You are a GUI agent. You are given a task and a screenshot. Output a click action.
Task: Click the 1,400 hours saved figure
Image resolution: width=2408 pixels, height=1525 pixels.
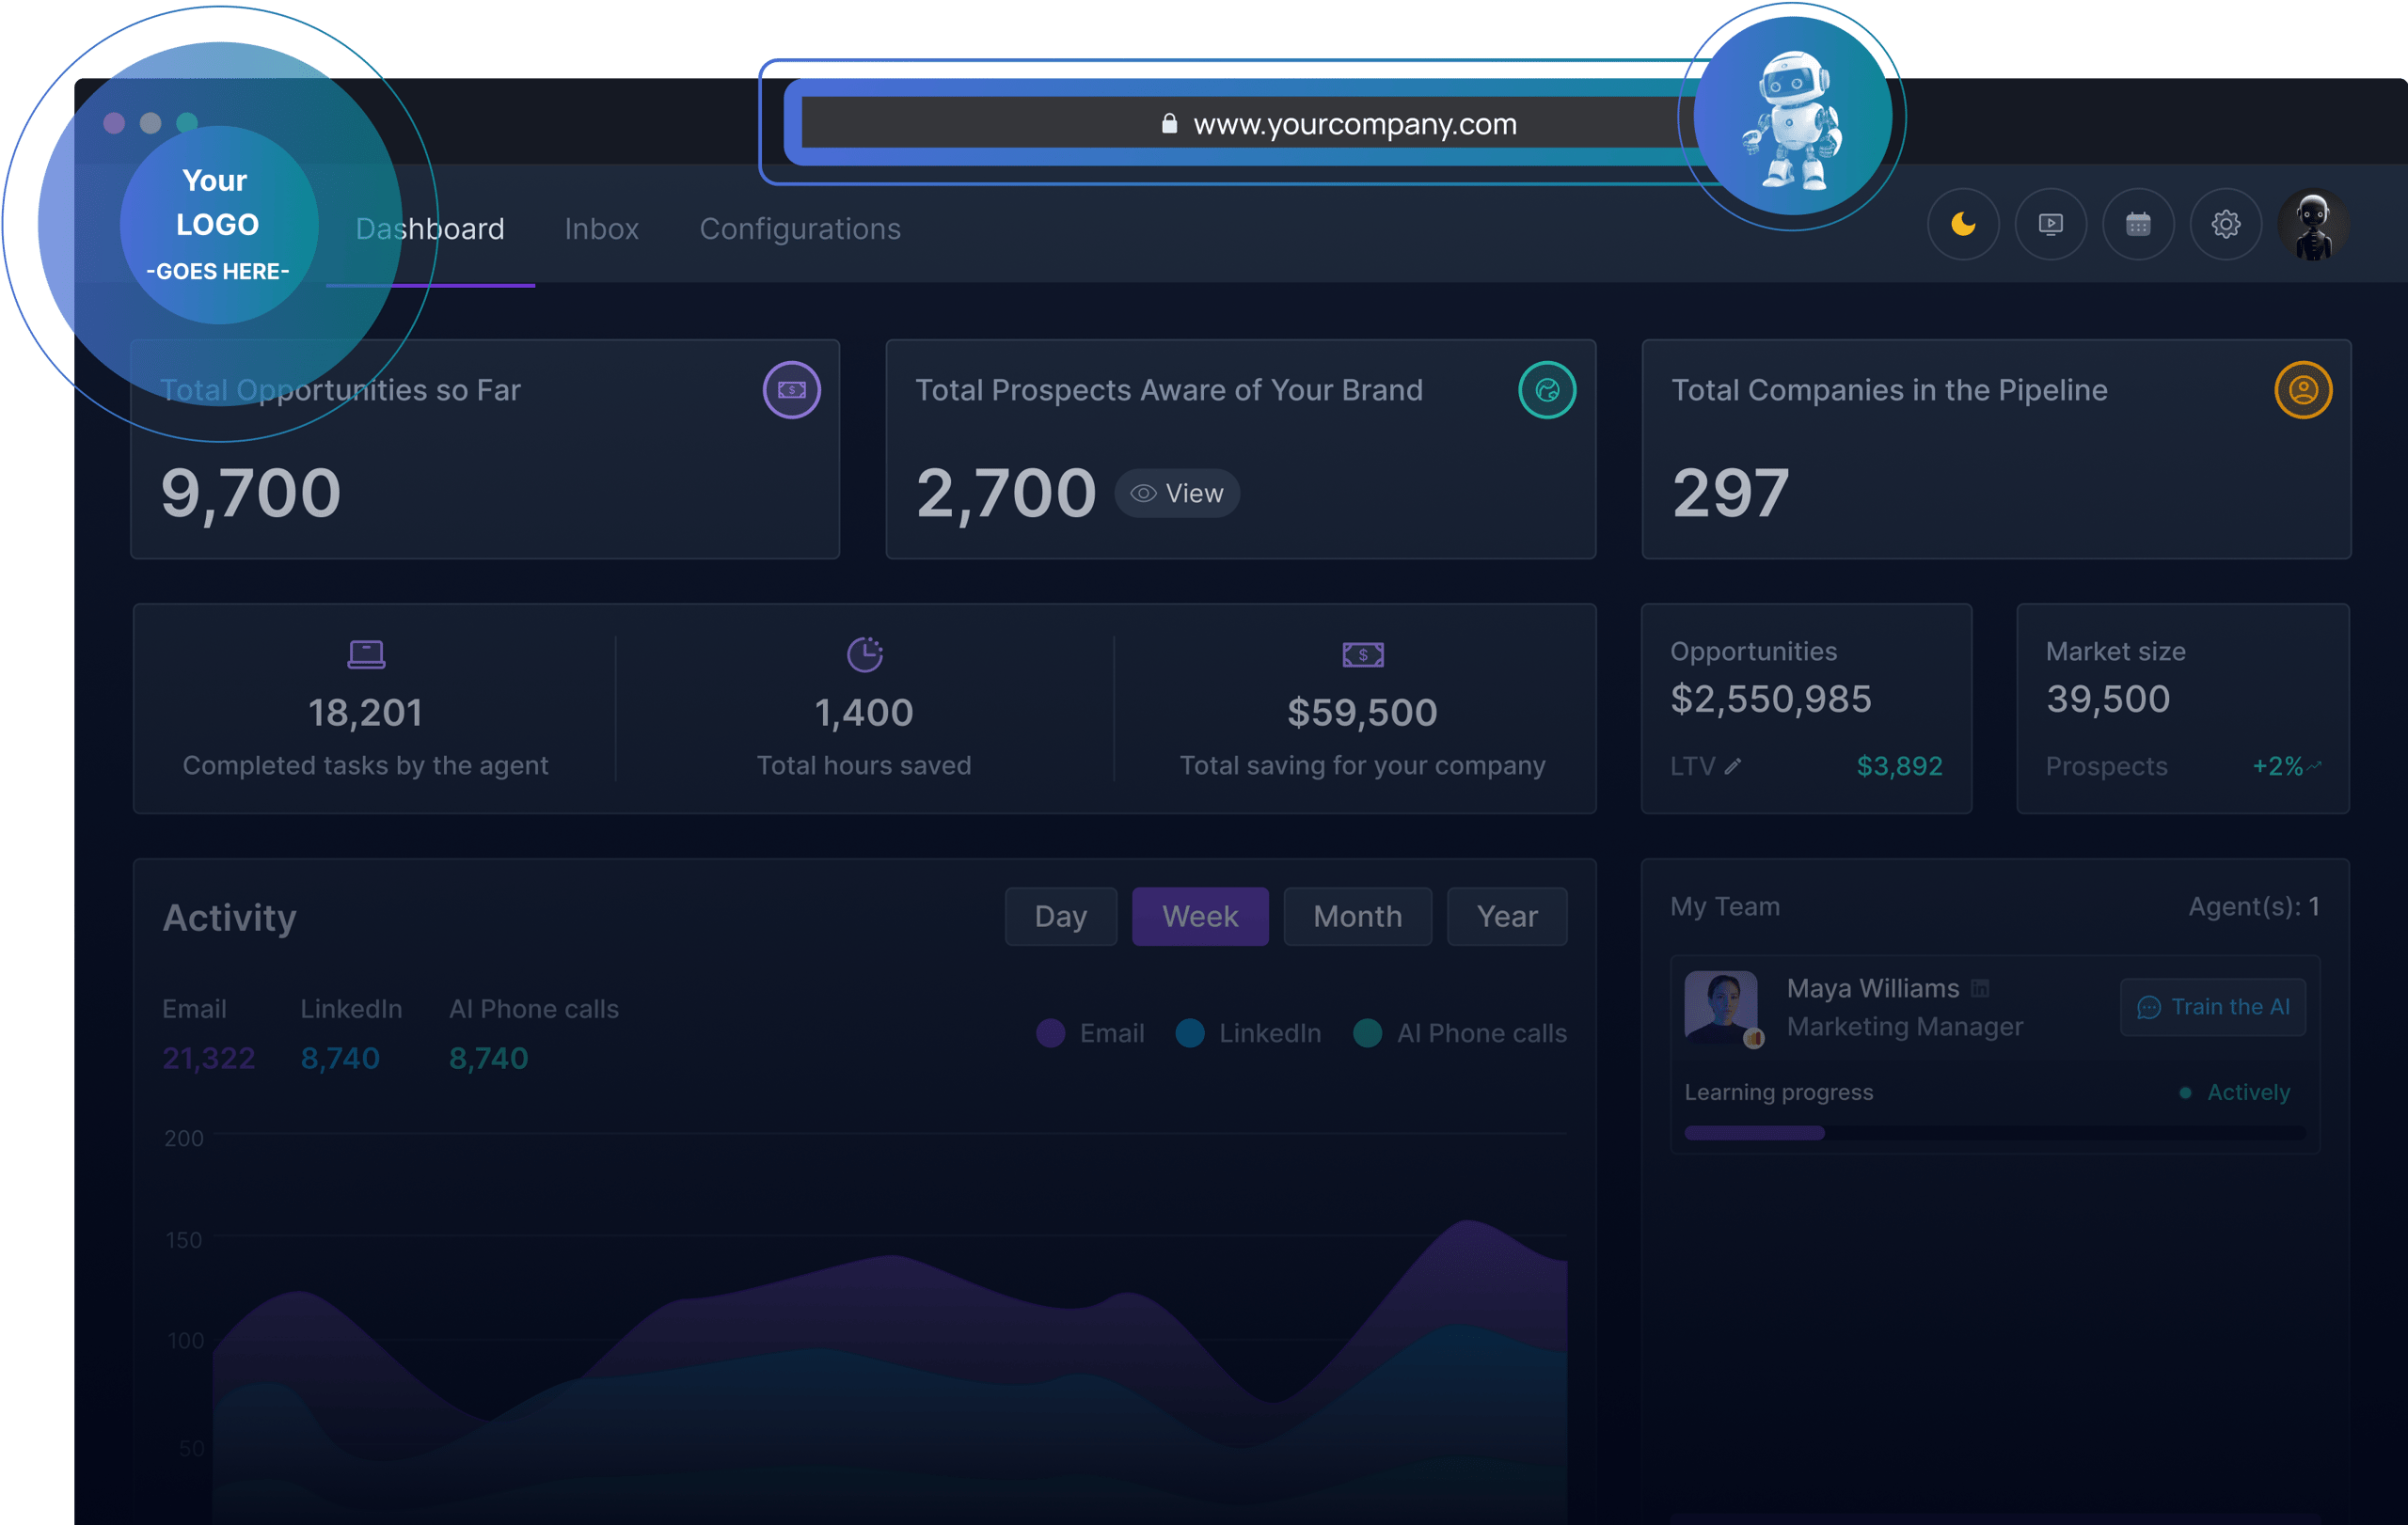(864, 714)
